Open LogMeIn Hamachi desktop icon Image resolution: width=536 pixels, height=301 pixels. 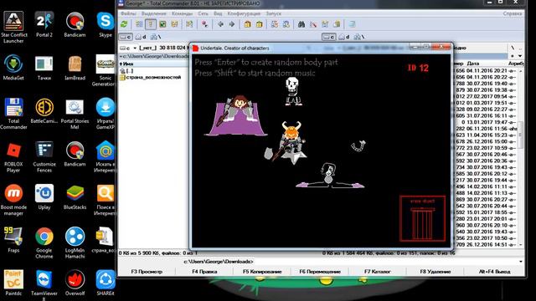tap(75, 243)
